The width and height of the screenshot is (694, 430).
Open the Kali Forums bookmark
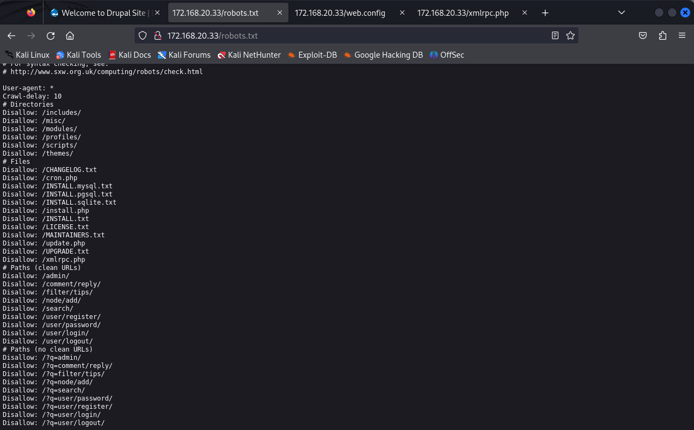(x=184, y=55)
